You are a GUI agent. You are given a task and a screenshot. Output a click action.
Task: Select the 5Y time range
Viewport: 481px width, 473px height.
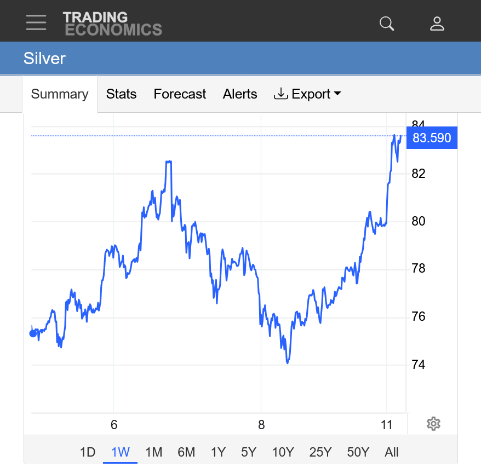[x=249, y=452]
